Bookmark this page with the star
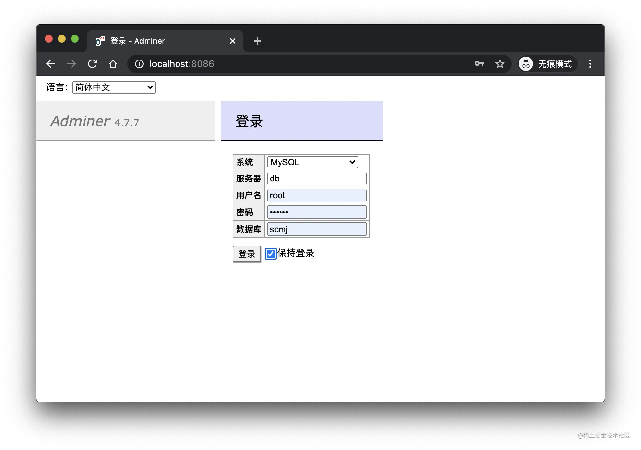Screen dimensions: 641x450 (x=500, y=64)
